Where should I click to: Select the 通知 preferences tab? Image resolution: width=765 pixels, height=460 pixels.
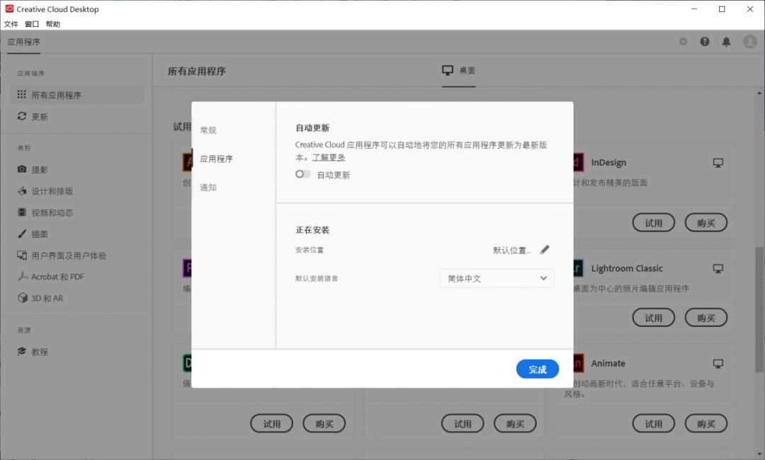tap(208, 188)
